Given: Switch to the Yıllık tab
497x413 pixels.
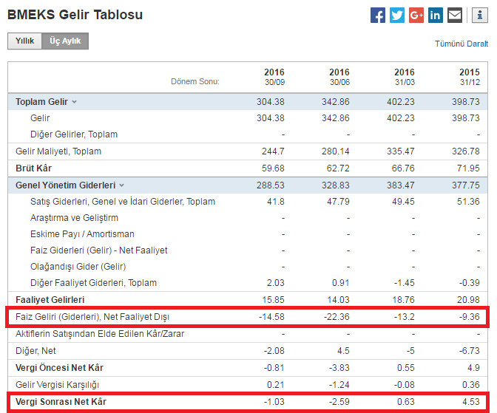Looking at the screenshot, I should pos(24,41).
